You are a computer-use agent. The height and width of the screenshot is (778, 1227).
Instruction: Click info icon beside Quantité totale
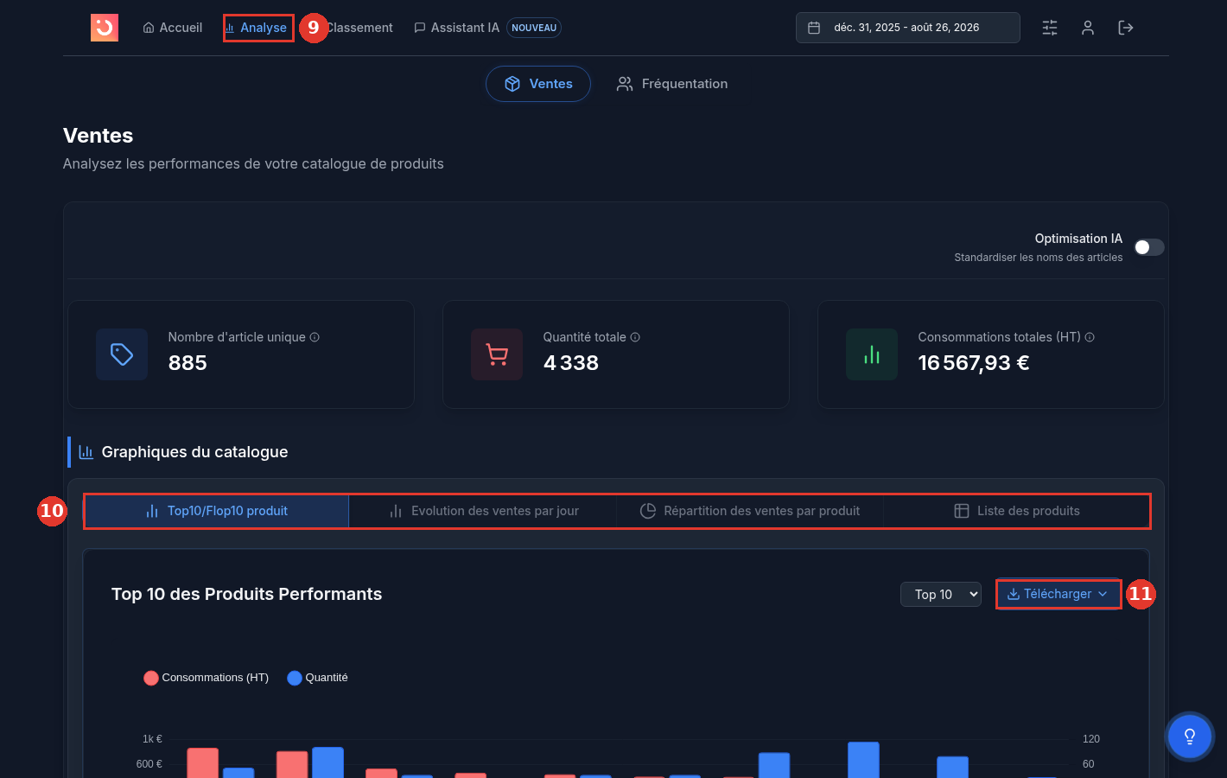[x=635, y=337]
